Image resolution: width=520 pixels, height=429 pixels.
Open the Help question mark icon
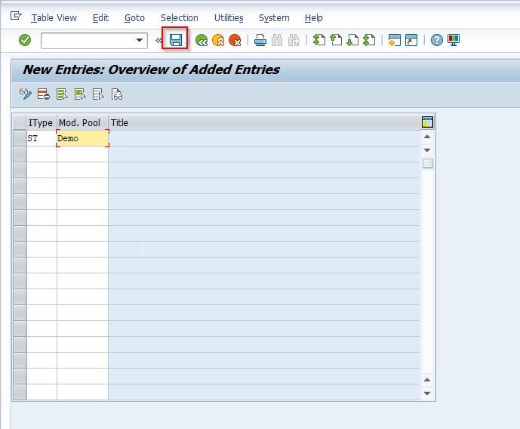click(437, 40)
